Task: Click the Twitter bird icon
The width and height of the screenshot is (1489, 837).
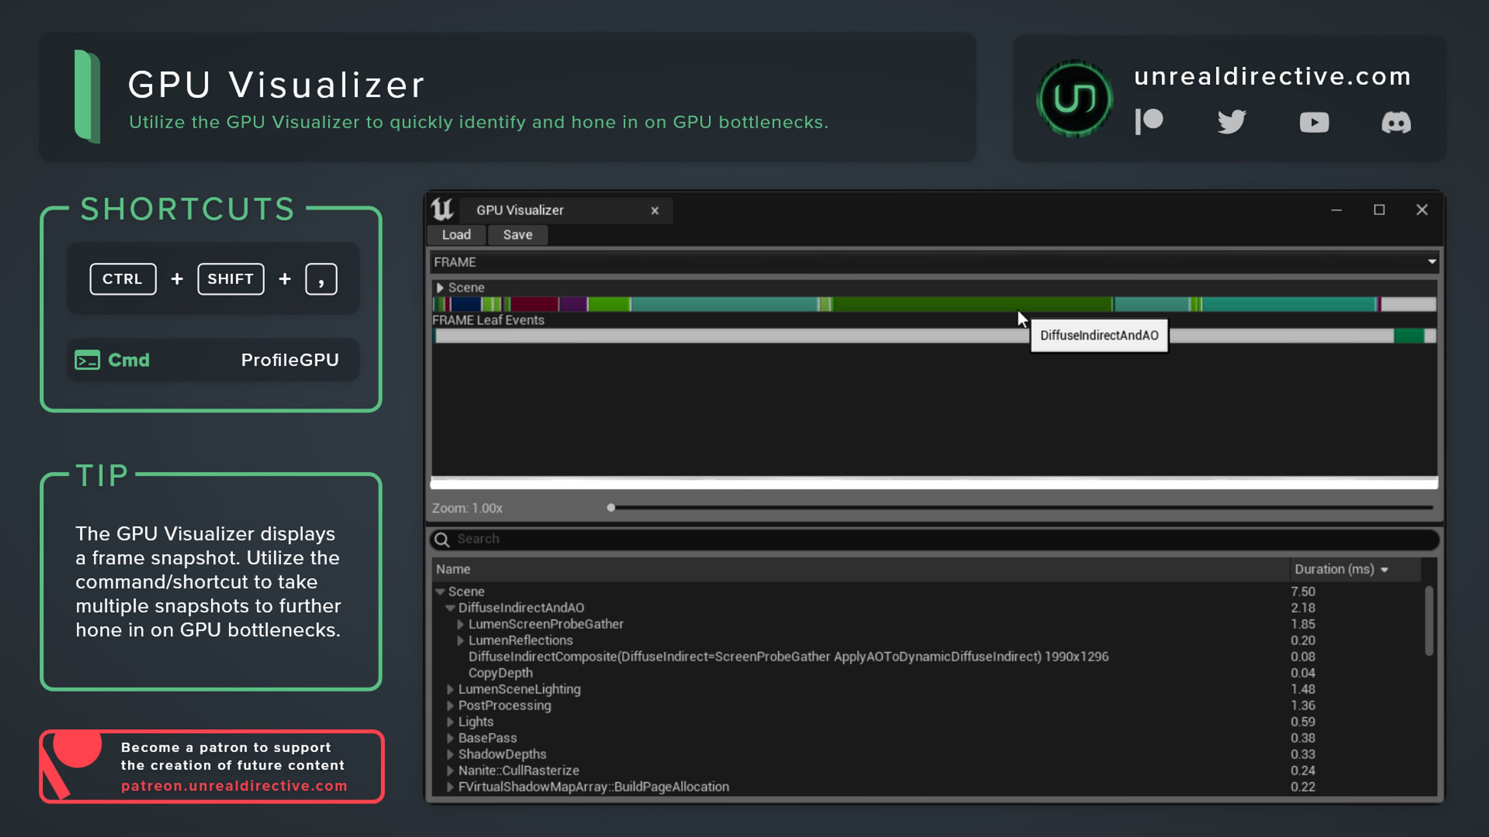Action: (x=1232, y=122)
